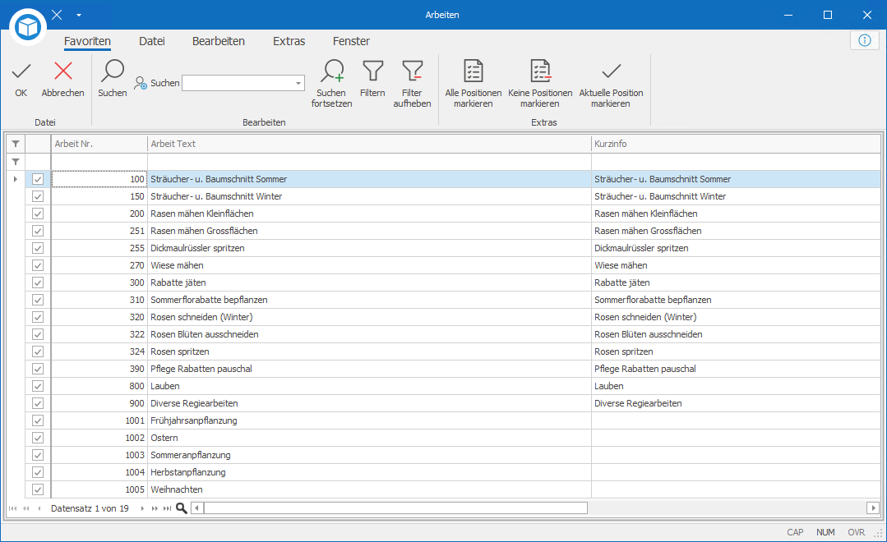Click the Filter aufheben icon
The height and width of the screenshot is (542, 887).
pos(413,71)
